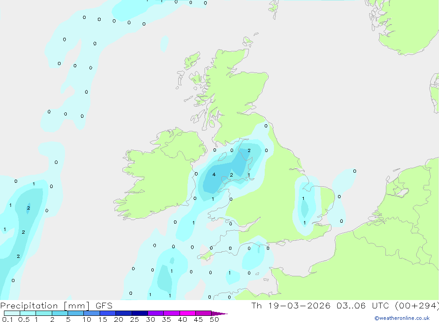Viewport: 439px width, 322px height.
Task: Click the 0.5–1 mm legend color swatch
Action: (28, 313)
